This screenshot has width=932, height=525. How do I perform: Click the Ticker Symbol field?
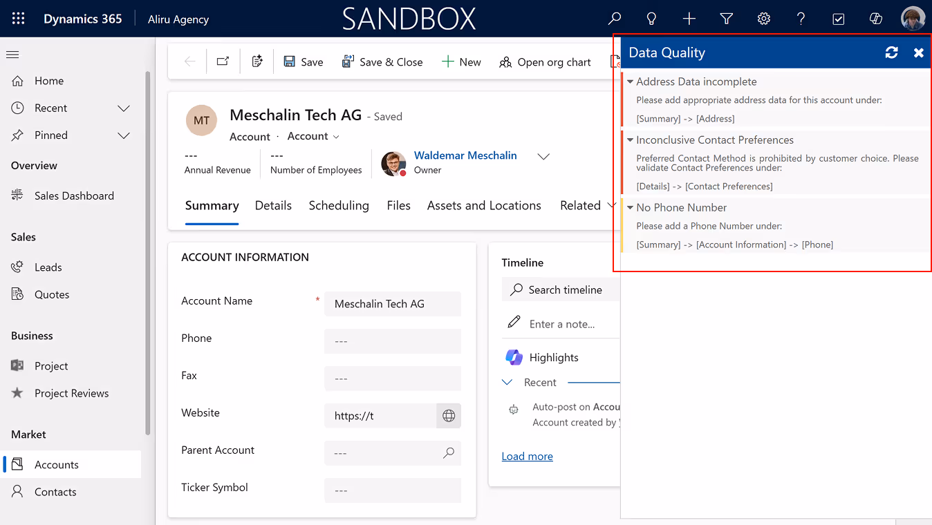[x=393, y=490]
